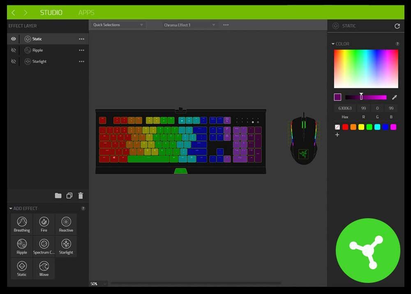411x294 pixels.
Task: Select the Reactive effect
Action: (x=66, y=224)
